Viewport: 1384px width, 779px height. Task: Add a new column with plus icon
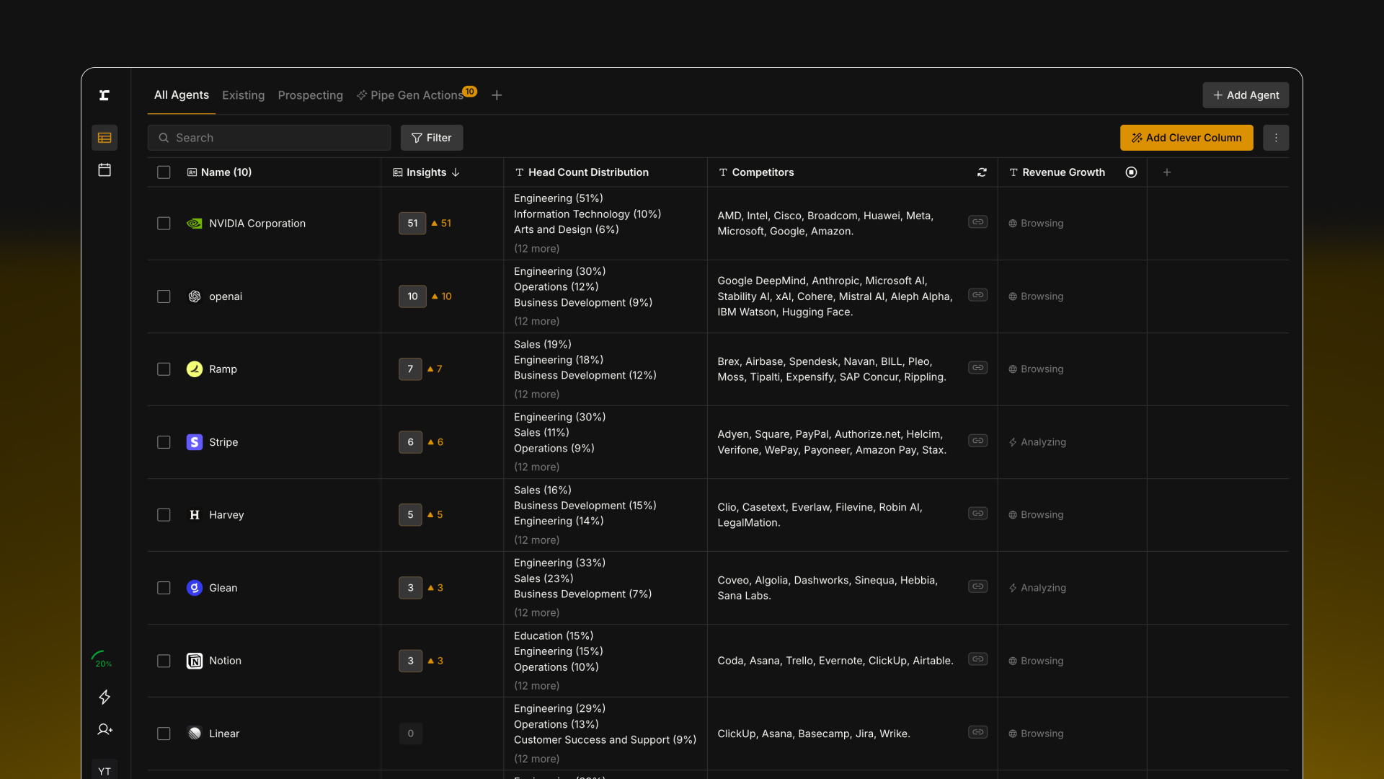tap(1167, 172)
